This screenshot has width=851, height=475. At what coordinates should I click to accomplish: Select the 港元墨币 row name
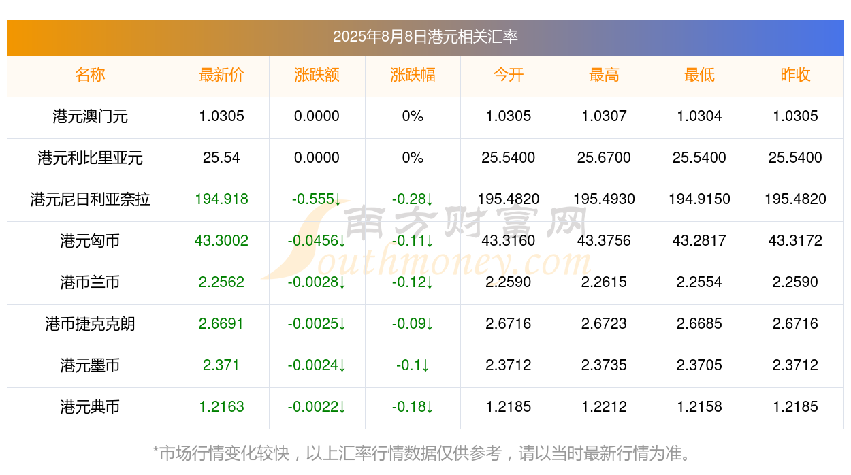pos(90,365)
